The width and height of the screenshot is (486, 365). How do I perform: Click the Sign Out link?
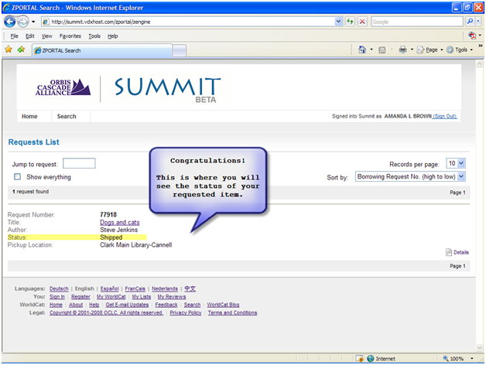(445, 116)
